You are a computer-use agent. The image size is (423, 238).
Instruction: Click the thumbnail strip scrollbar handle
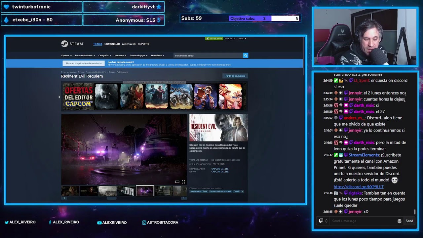[x=112, y=198]
